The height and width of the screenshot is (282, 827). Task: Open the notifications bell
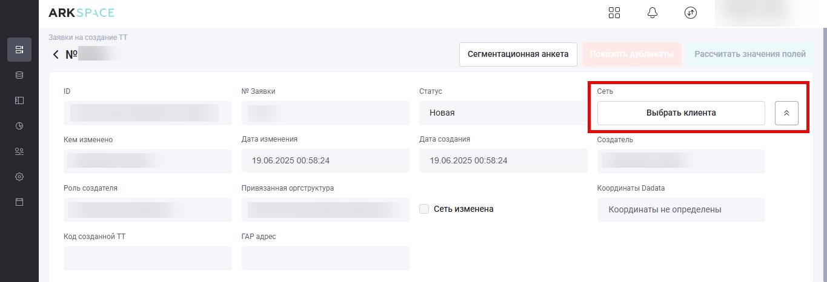pos(653,13)
